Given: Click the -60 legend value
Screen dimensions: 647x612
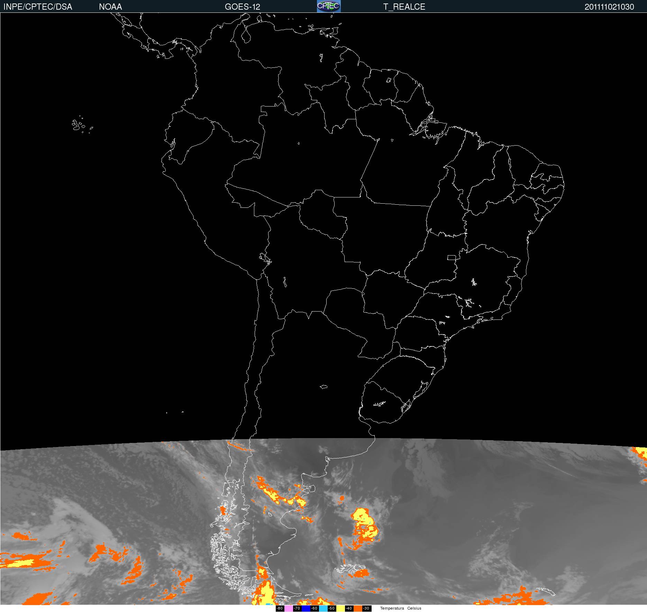Looking at the screenshot, I should [314, 609].
